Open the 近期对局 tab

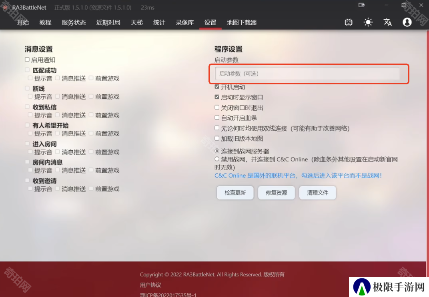108,22
